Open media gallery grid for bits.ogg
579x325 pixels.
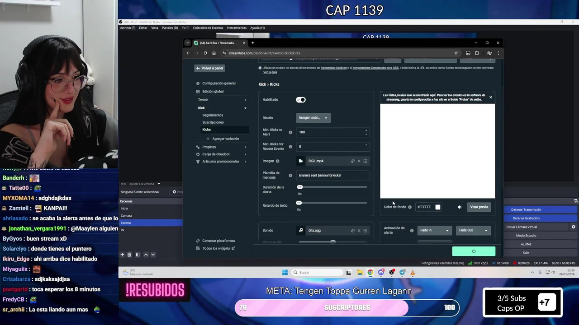[365, 231]
